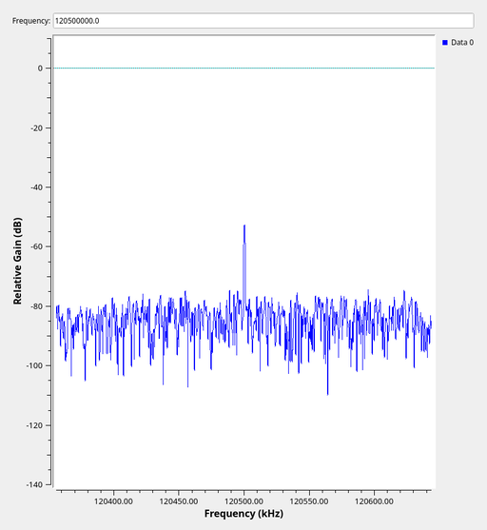This screenshot has height=530, width=487.
Task: Click the 120400.00 x-axis tick label
Action: pos(113,501)
